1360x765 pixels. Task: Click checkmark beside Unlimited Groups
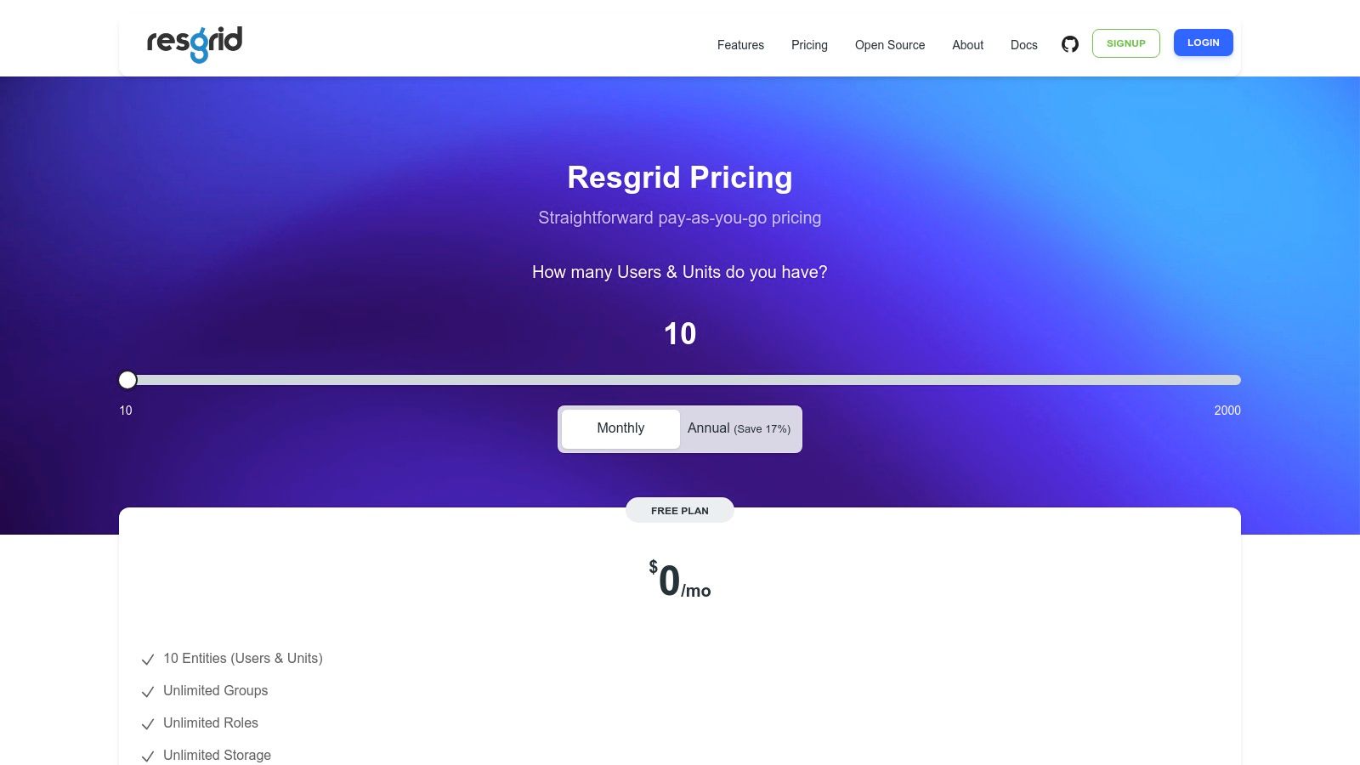pos(148,692)
